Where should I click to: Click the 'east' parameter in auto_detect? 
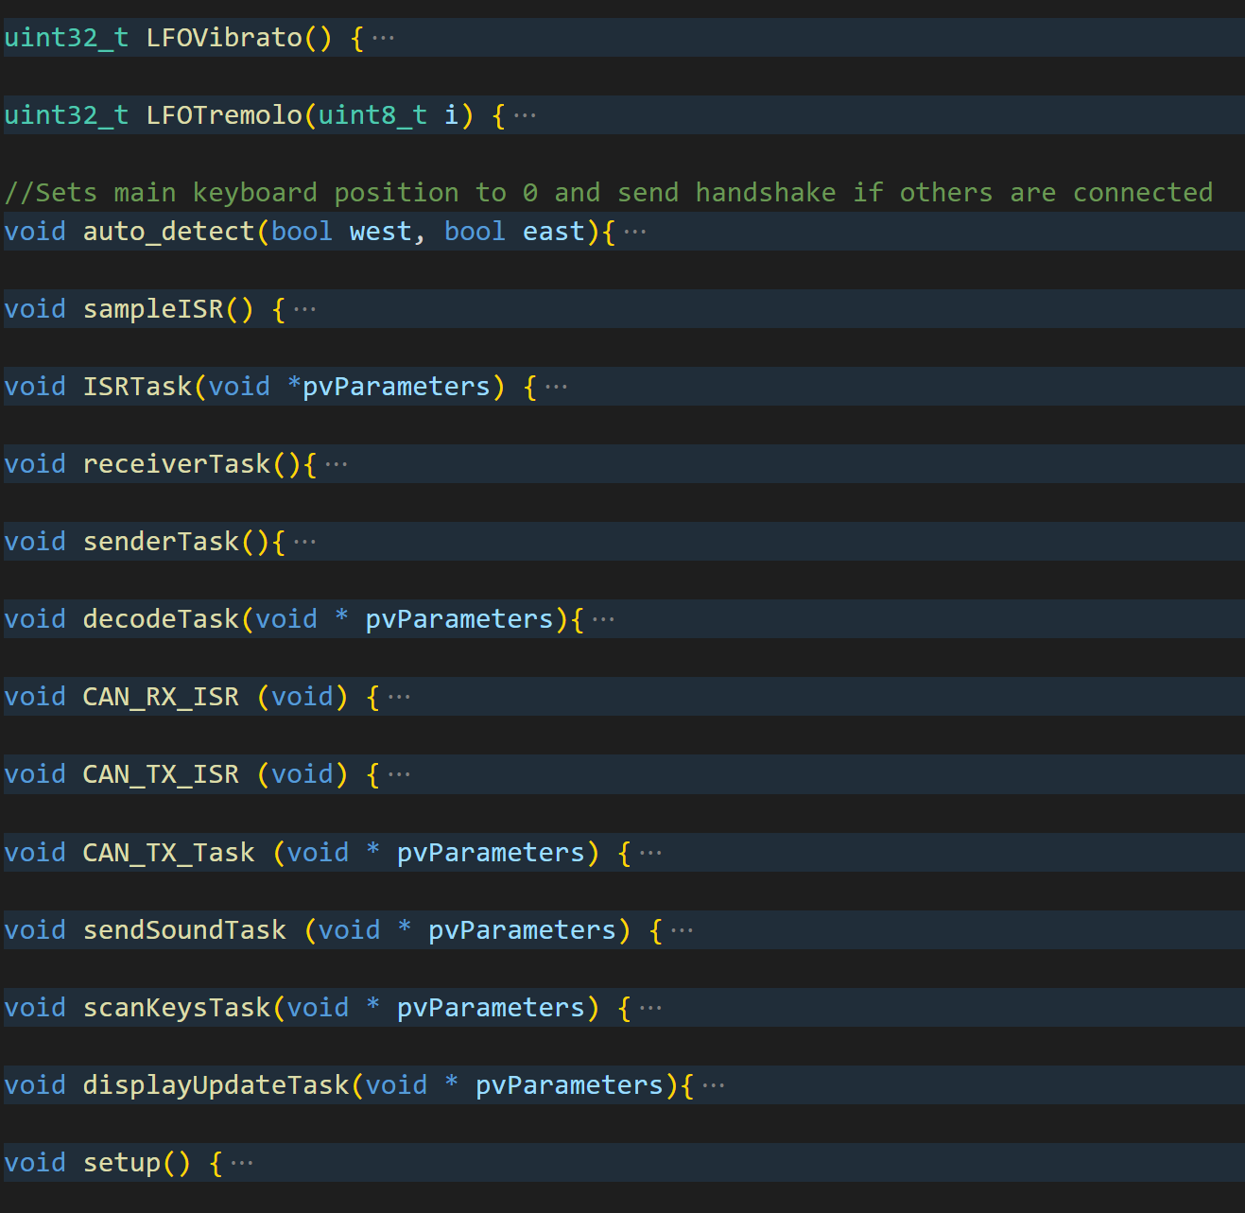(x=554, y=232)
